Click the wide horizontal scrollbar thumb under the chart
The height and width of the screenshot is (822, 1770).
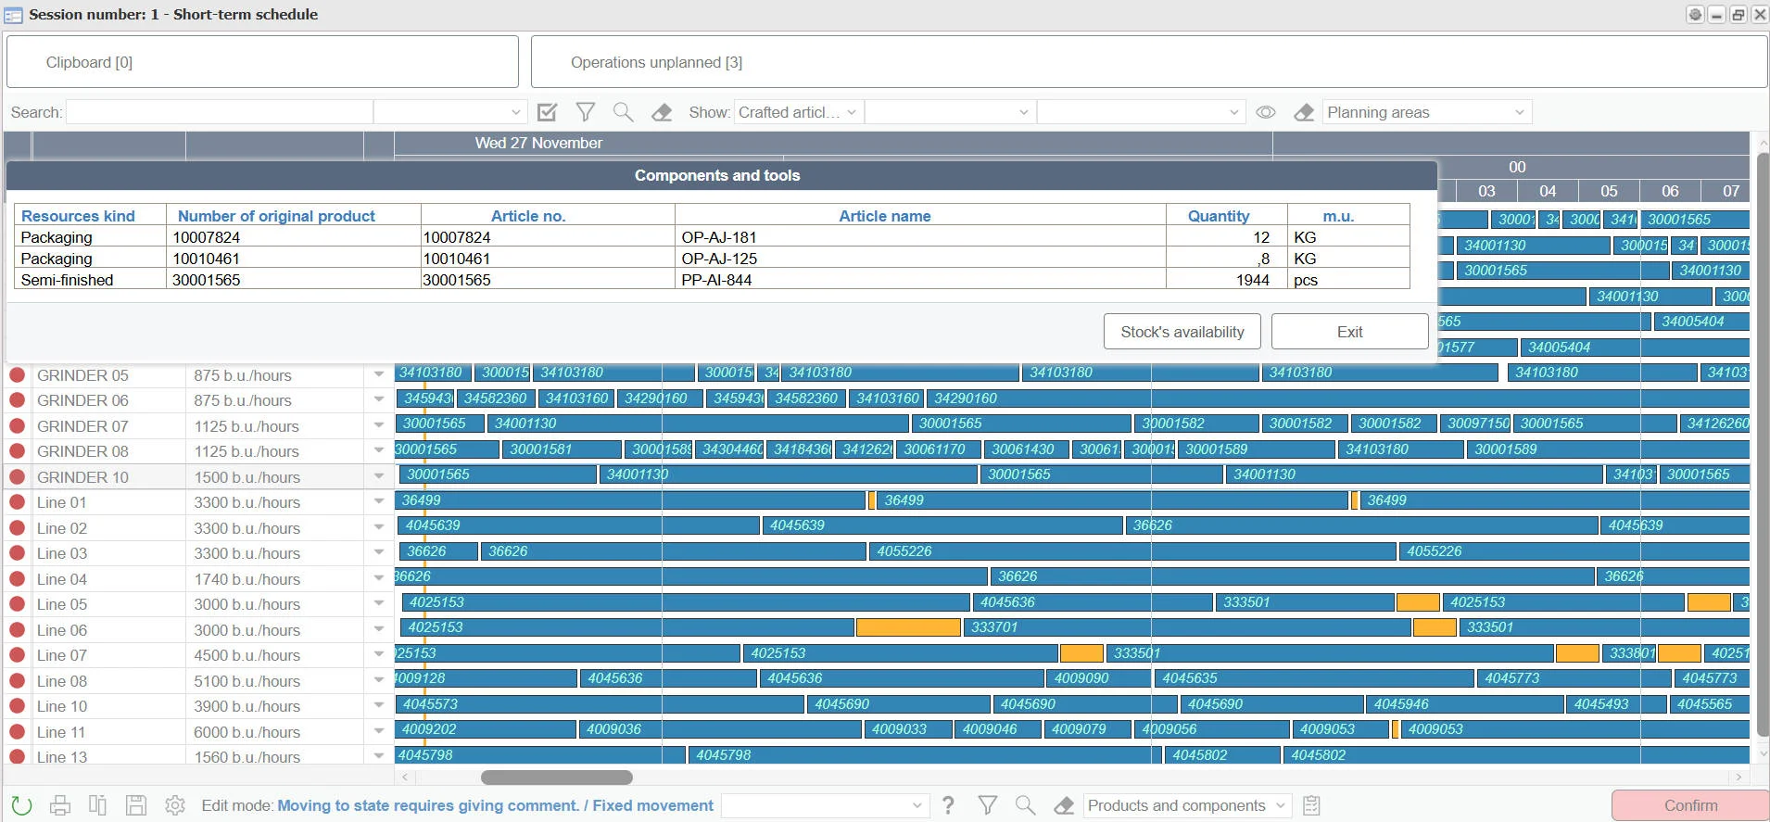point(556,777)
